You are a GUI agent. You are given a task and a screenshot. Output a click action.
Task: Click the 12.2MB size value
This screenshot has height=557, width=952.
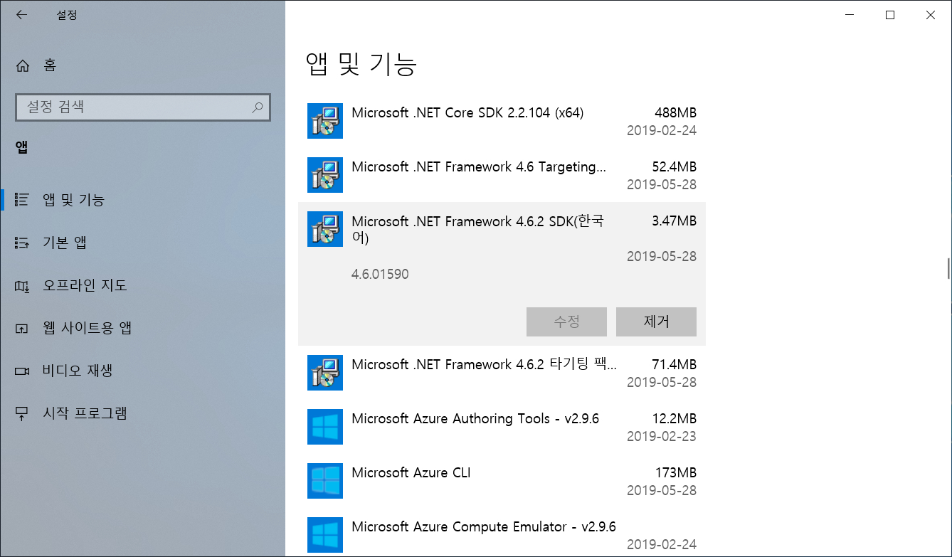point(674,418)
